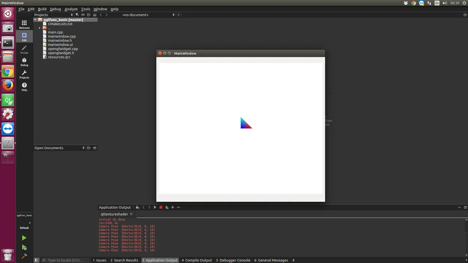Viewport: 468px width, 263px height.
Task: Toggle the left sidebar visibility button
Action: pyautogui.click(x=37, y=260)
